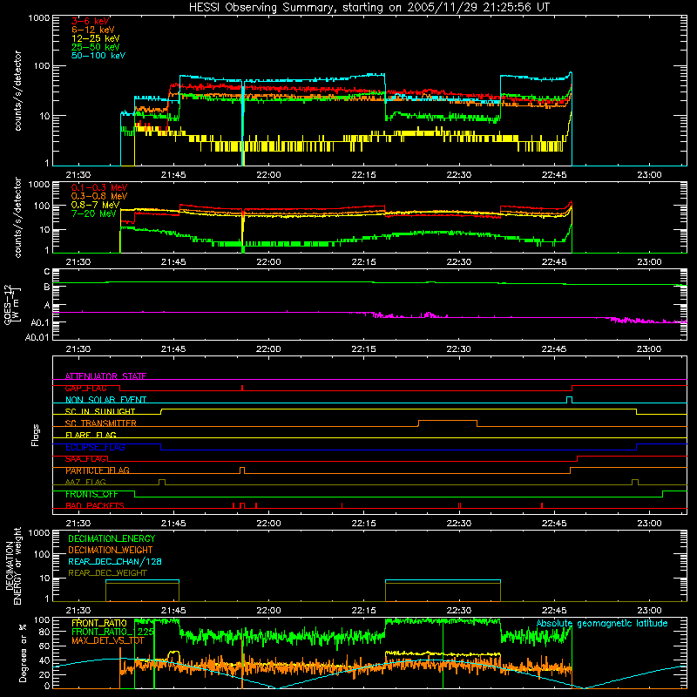Viewport: 697px width, 697px height.
Task: Click the DECIMATION_WEIGHT legend label
Action: (111, 551)
